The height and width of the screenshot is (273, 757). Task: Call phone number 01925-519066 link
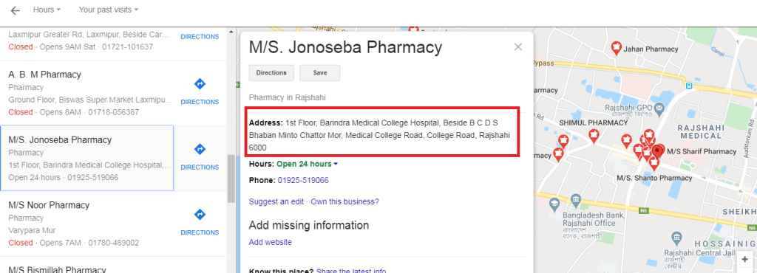[x=303, y=180]
